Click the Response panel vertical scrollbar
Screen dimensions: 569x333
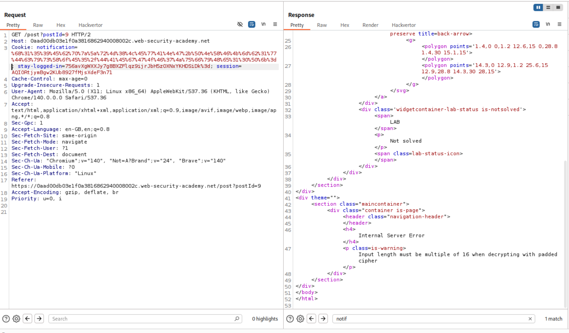tap(565, 234)
